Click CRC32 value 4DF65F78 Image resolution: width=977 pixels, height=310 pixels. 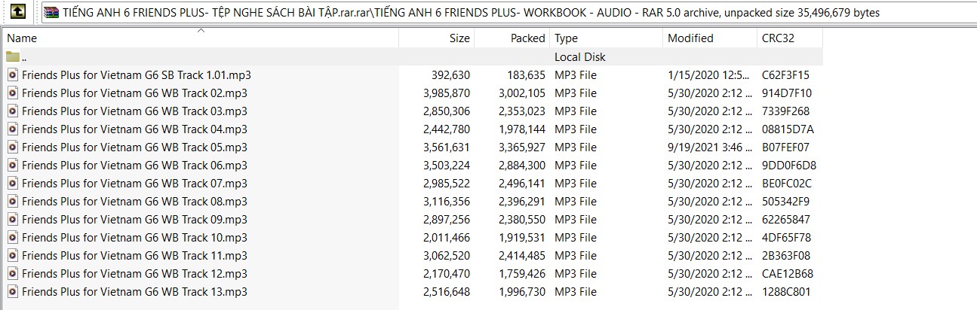click(787, 237)
